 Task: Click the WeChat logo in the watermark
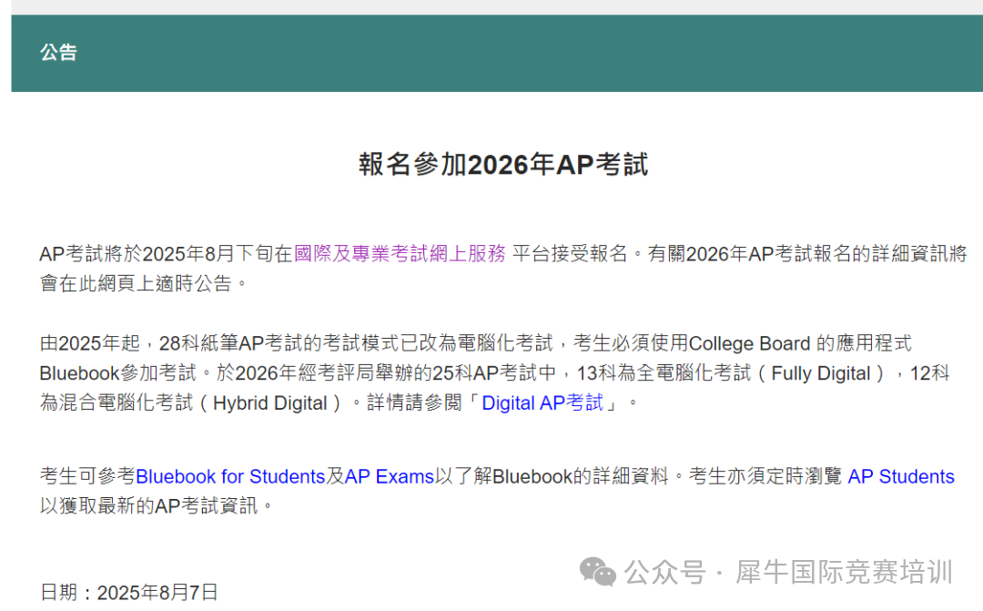point(599,572)
